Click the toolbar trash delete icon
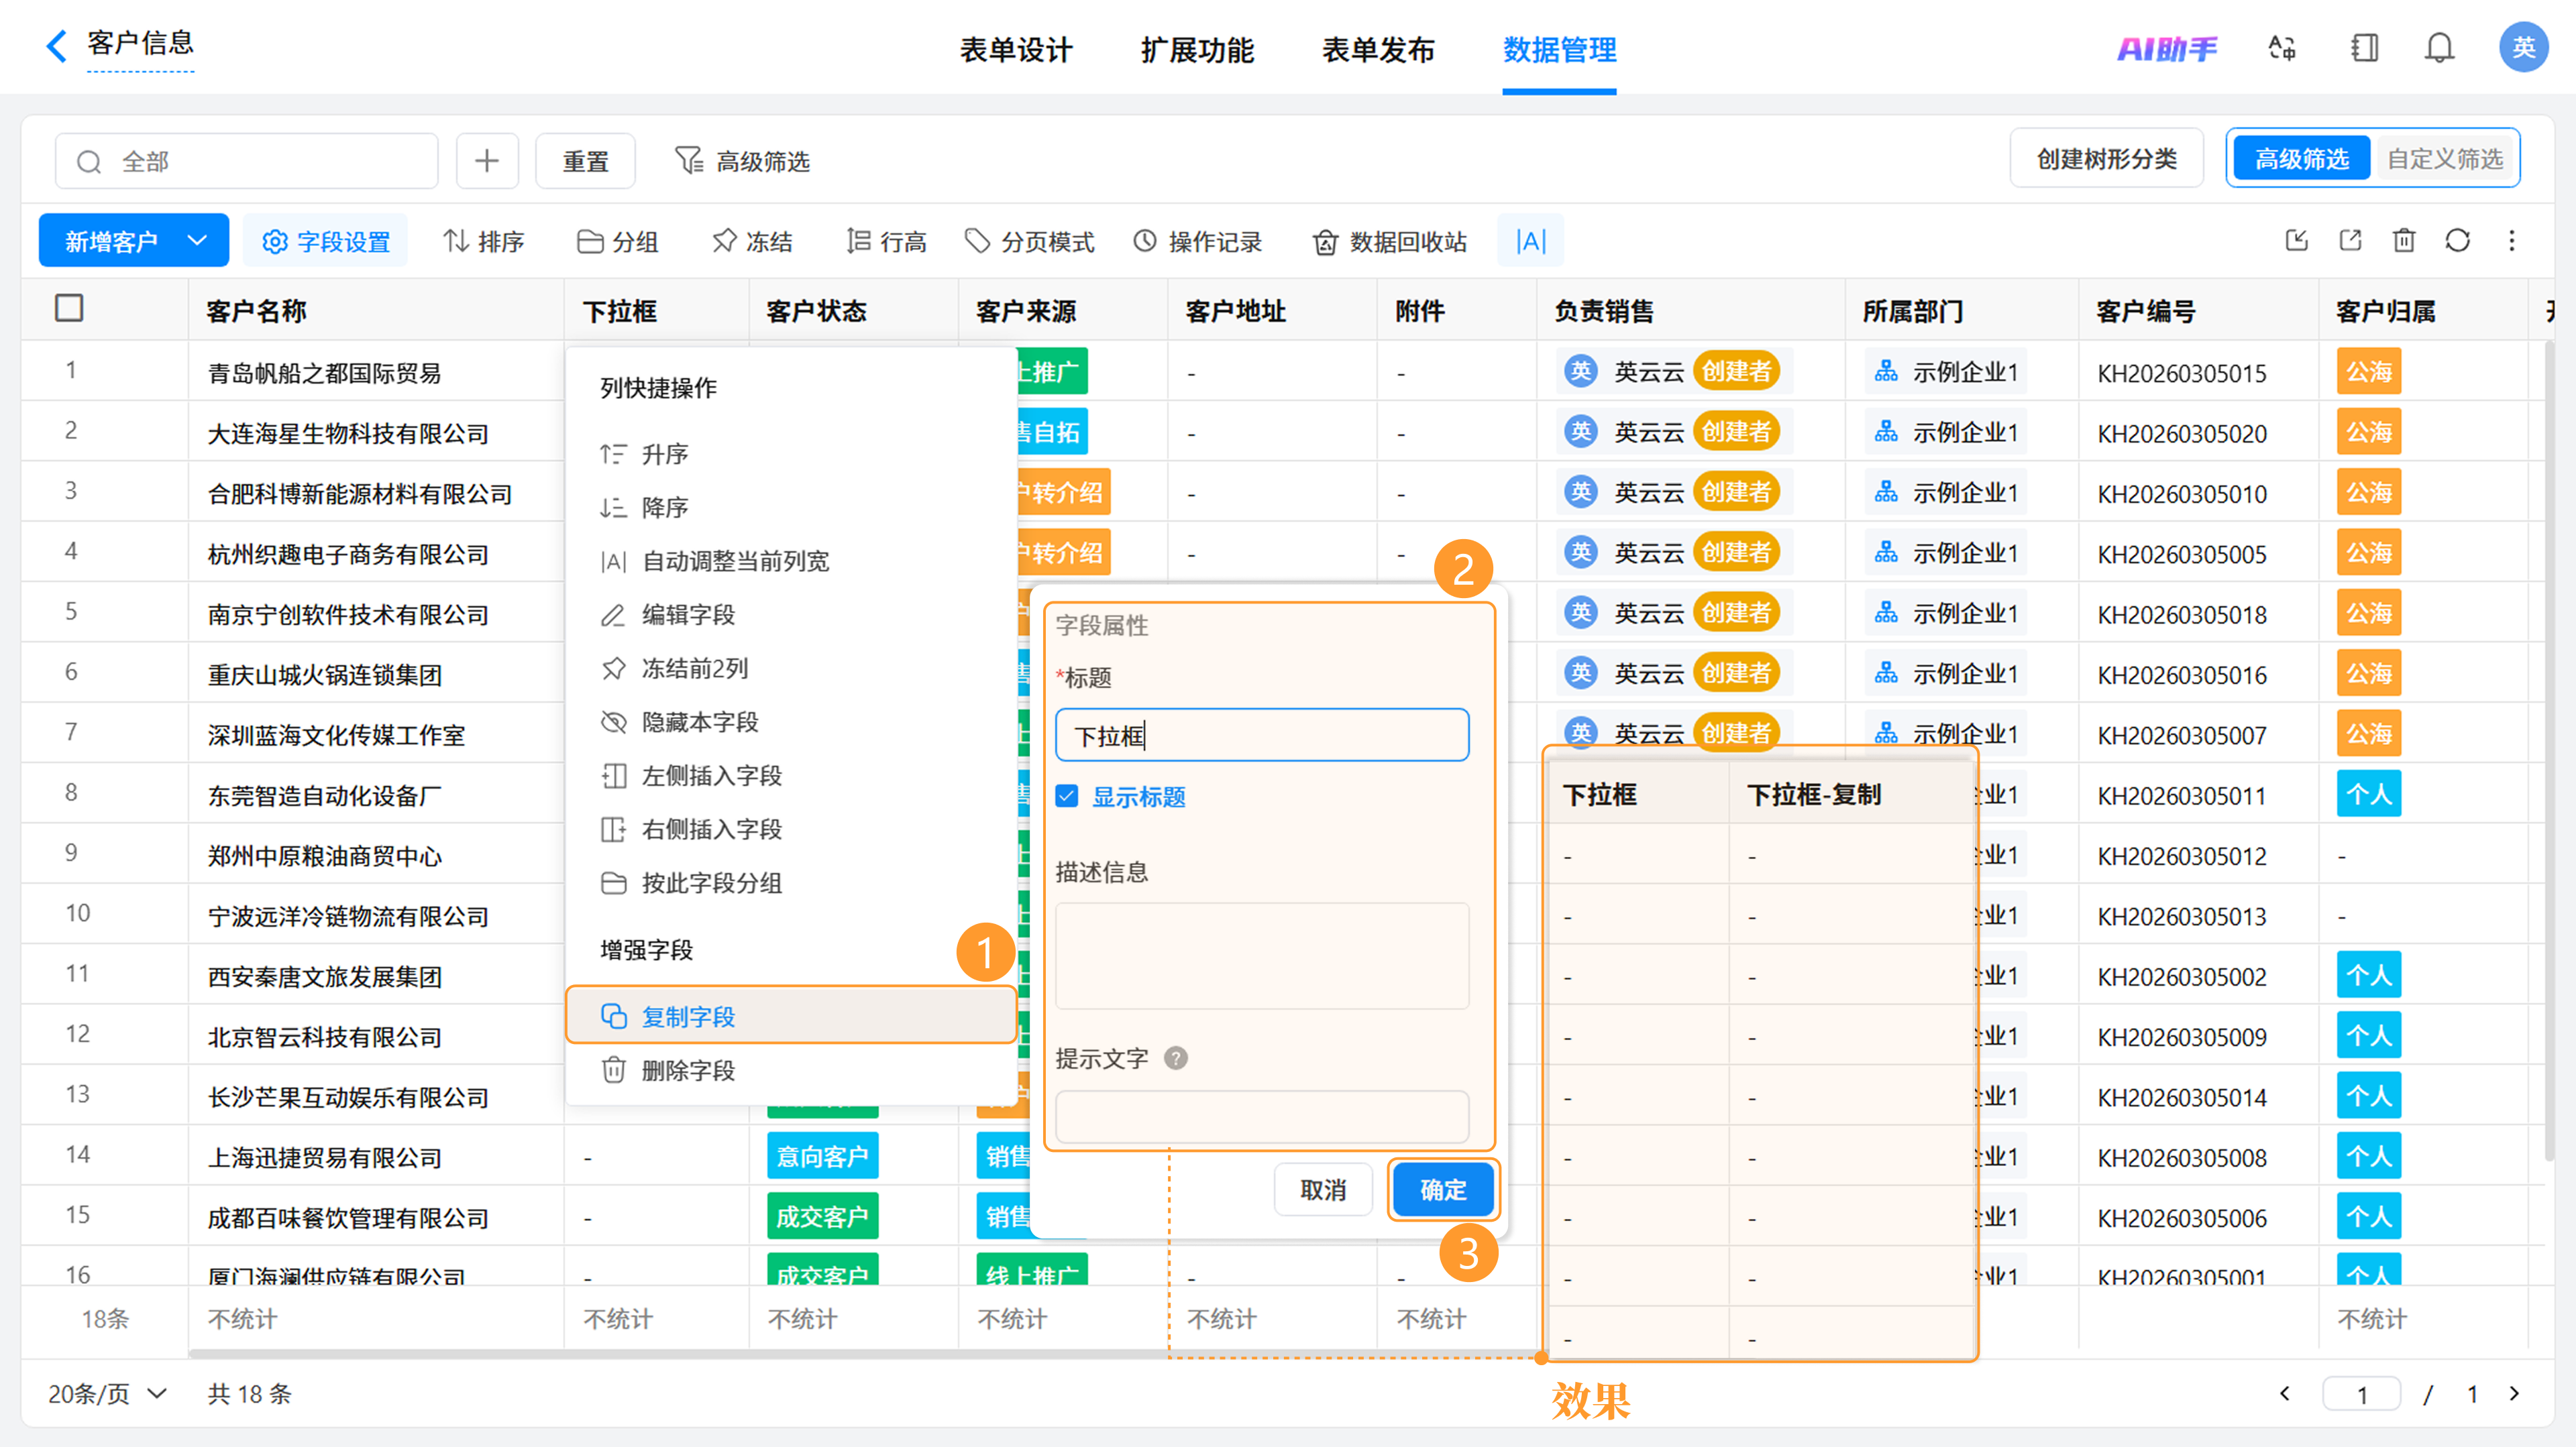This screenshot has width=2576, height=1447. click(2404, 240)
